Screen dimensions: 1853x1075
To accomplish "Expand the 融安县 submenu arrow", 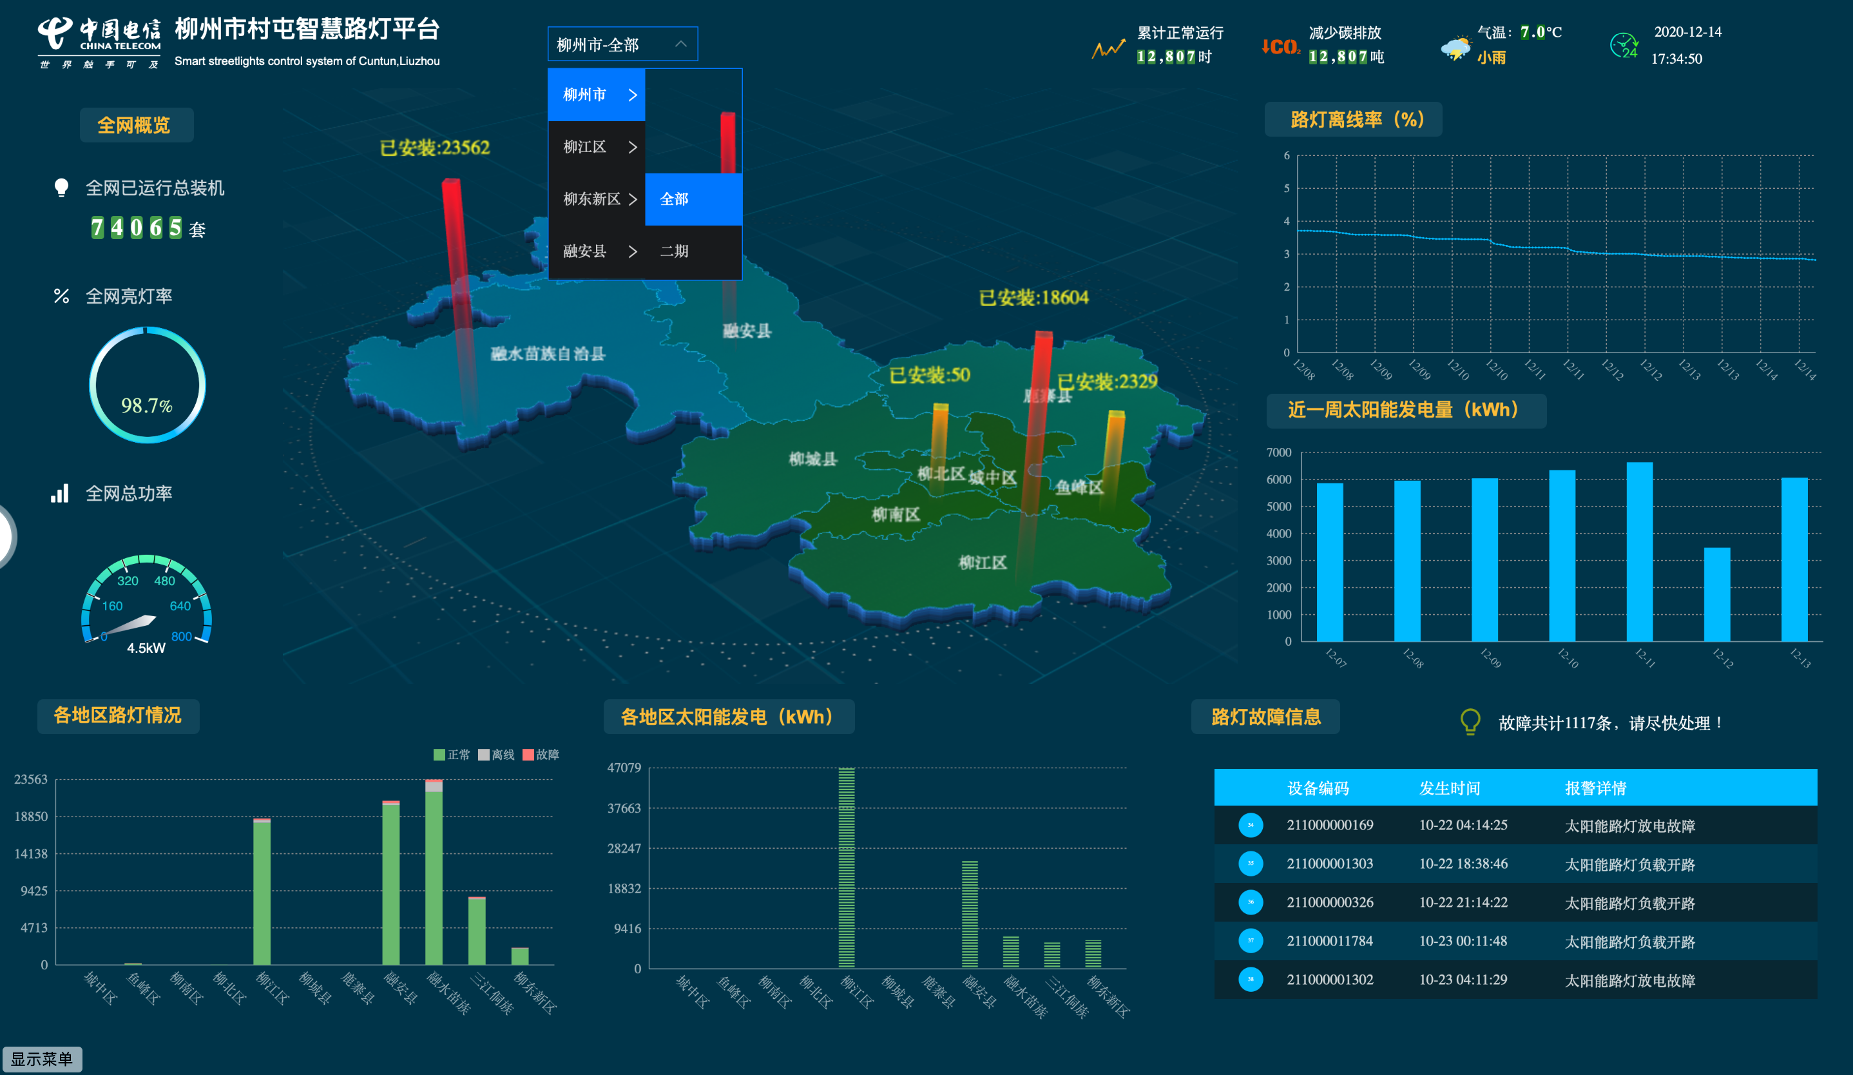I will pyautogui.click(x=632, y=251).
